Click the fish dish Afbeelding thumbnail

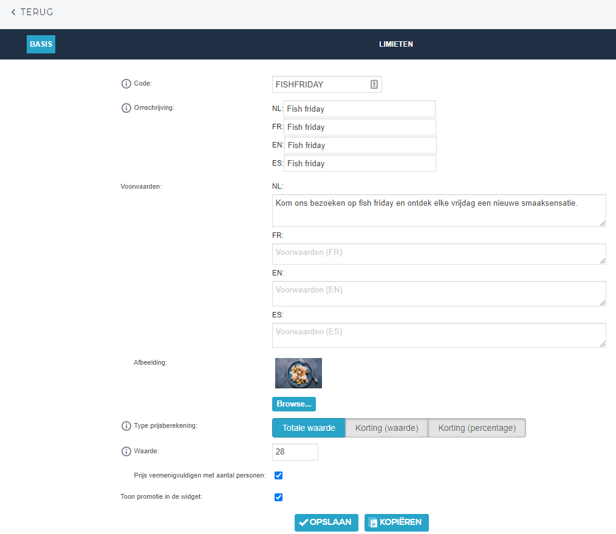[x=298, y=373]
